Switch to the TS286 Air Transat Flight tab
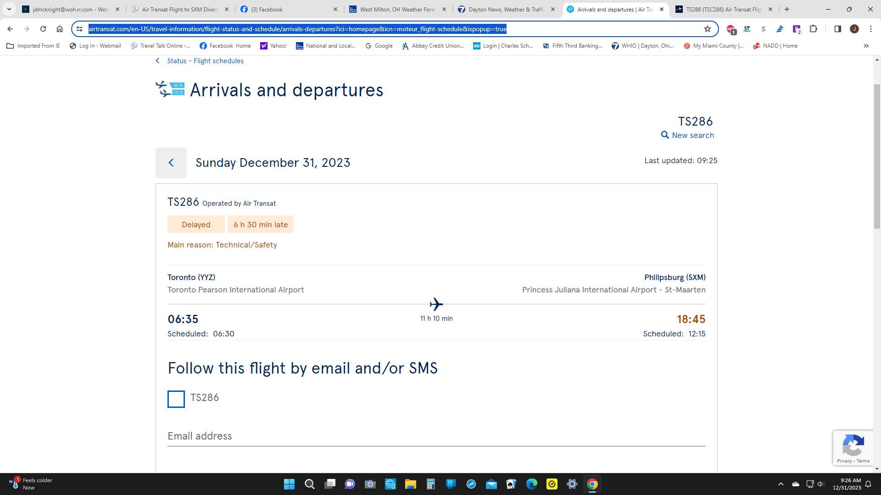881x495 pixels. click(724, 9)
